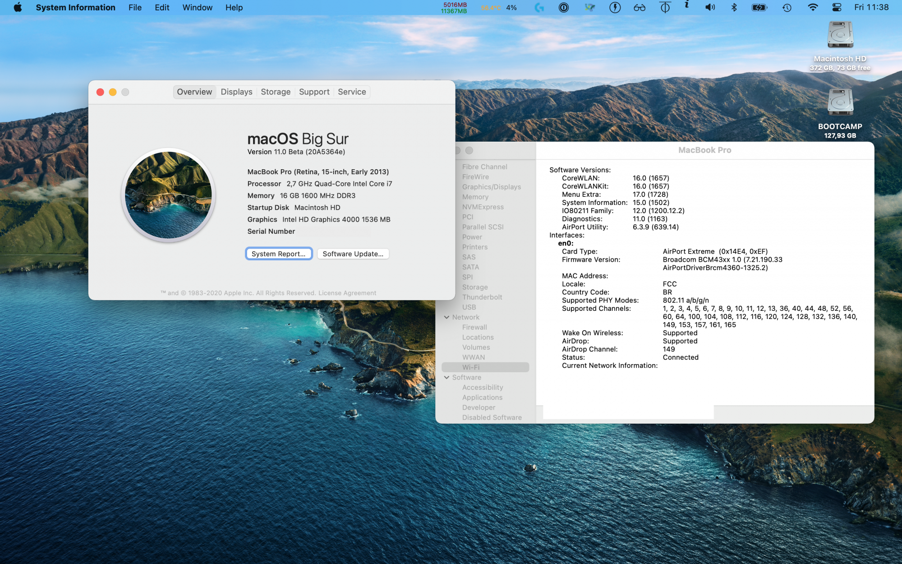
Task: Select SAS in the sidebar
Action: pos(469,257)
